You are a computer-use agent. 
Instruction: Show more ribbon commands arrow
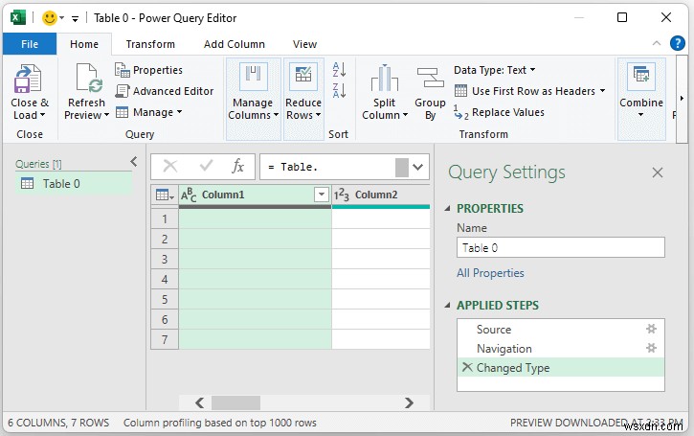(x=682, y=99)
